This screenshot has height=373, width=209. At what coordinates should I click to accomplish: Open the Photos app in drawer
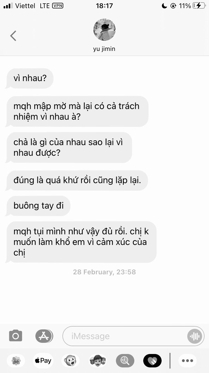tap(16, 361)
